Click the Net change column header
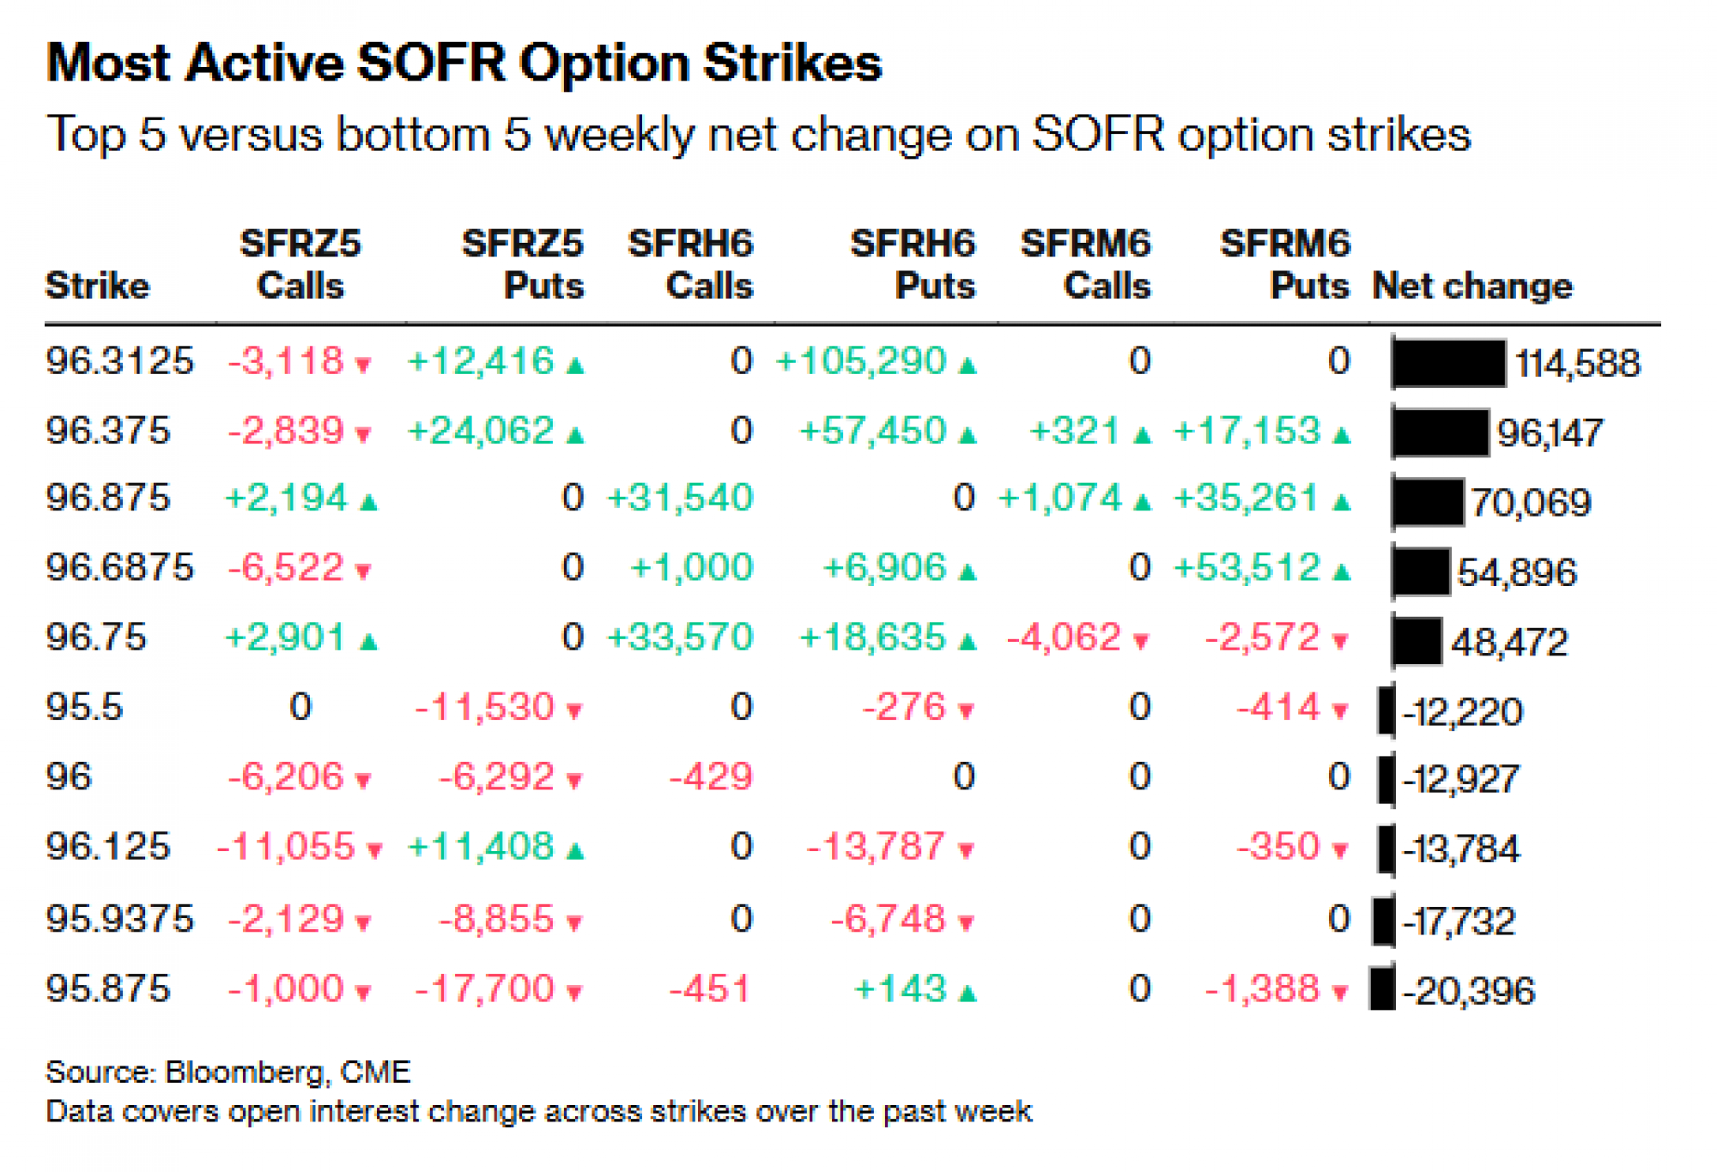This screenshot has height=1172, width=1717. 1471,286
